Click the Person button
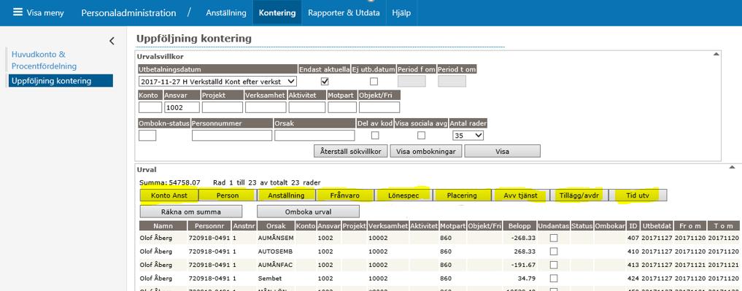The height and width of the screenshot is (291, 742). click(228, 195)
